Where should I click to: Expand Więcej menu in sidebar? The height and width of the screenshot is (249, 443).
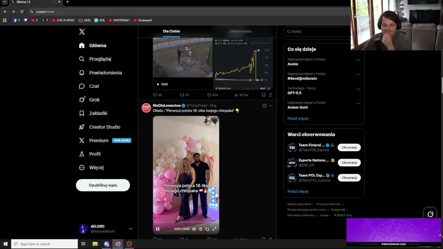[91, 167]
